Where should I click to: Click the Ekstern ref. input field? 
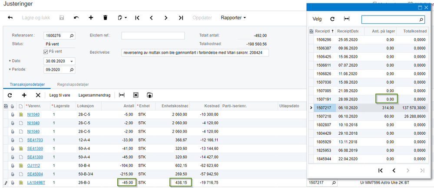[x=153, y=36]
